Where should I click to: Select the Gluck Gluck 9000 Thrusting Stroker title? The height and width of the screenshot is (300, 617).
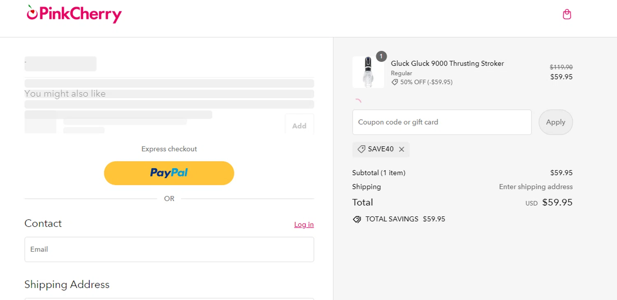coord(447,63)
